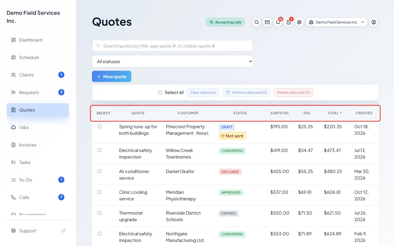Click Delete selected (0) button

coord(293,92)
